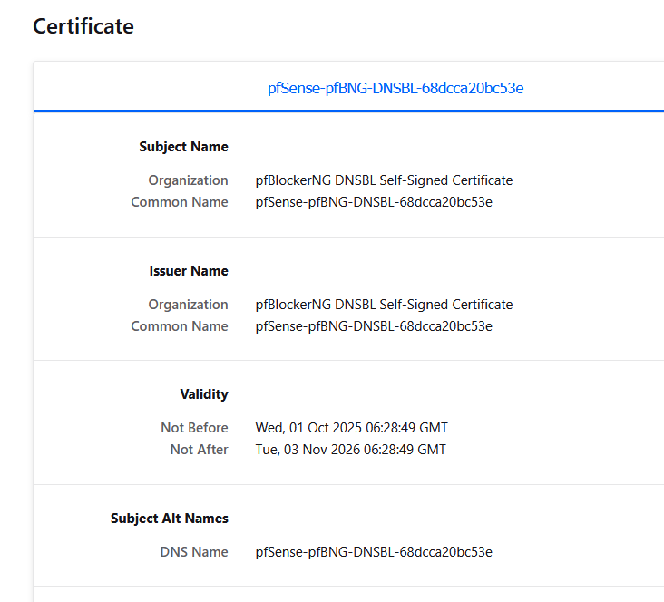Click the Common Name label under Subject Name
Viewport: 664px width, 602px height.
pos(180,202)
